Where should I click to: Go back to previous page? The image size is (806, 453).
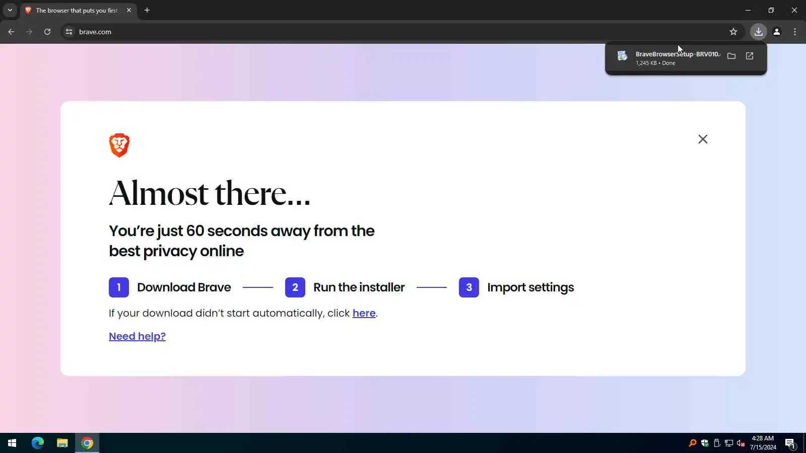[11, 32]
